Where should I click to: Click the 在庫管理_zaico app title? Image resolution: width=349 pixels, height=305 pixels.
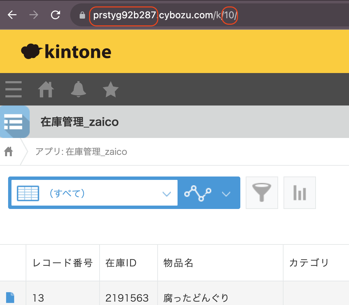[x=80, y=122]
